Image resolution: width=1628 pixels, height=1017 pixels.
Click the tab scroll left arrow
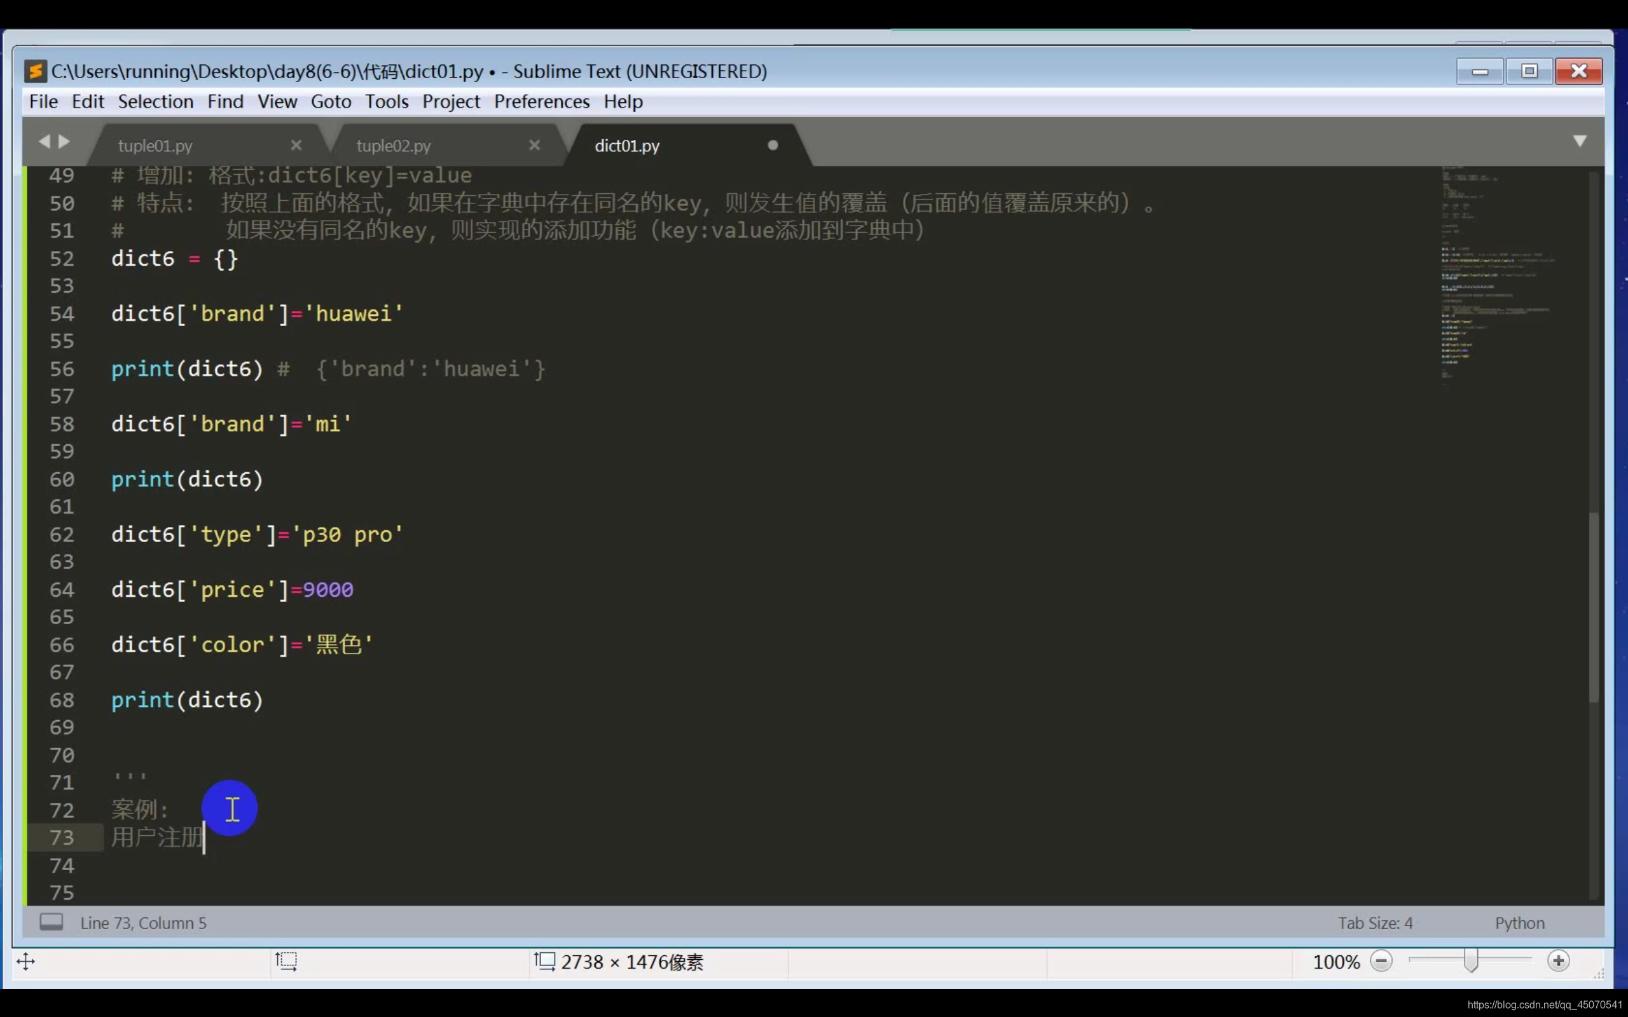[x=45, y=141]
